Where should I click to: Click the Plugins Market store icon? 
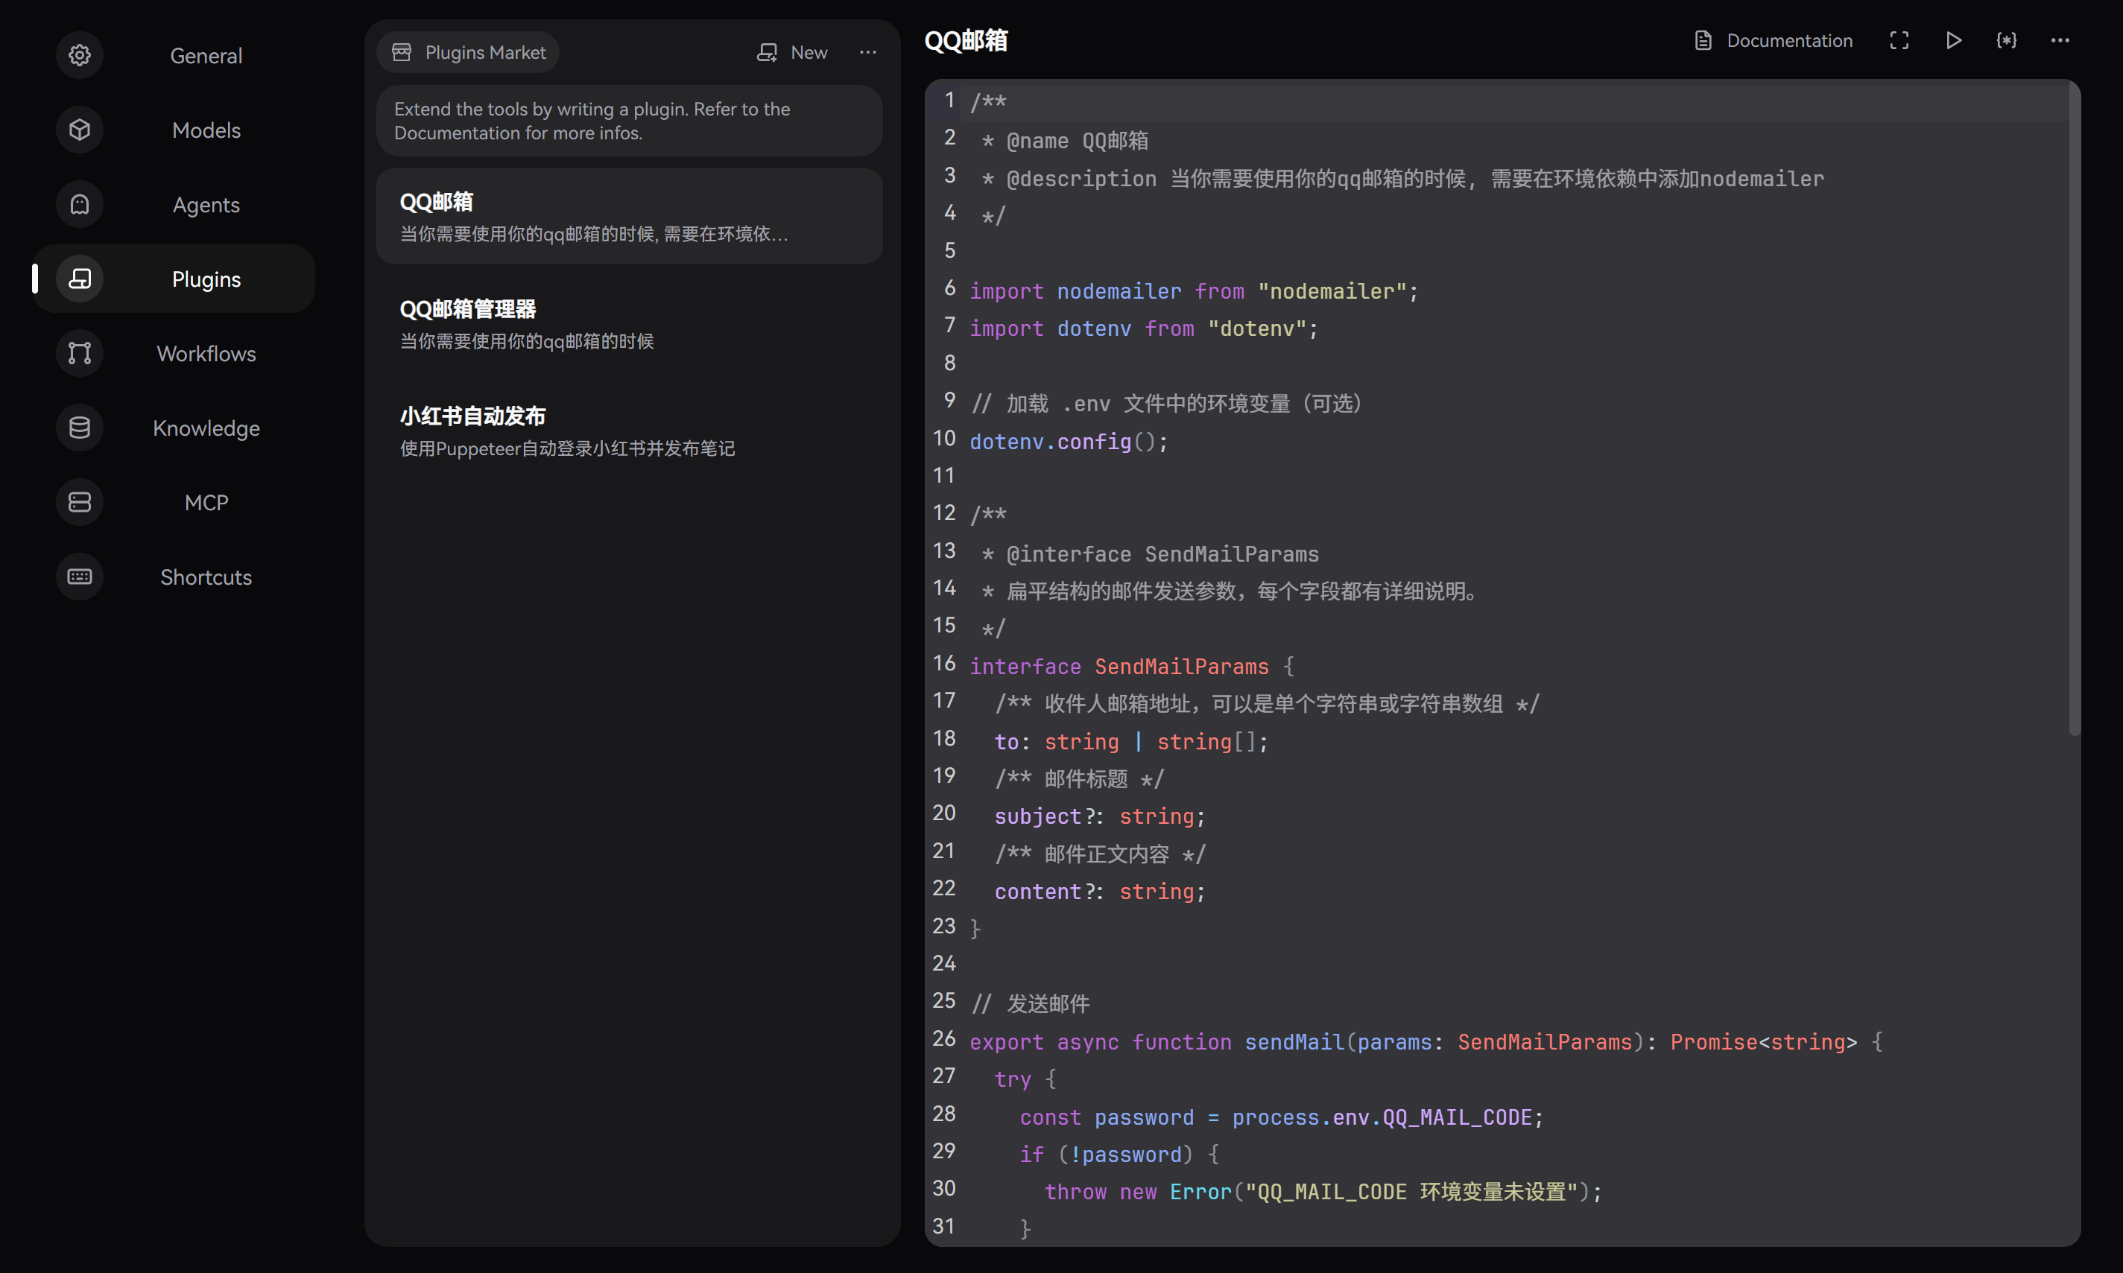pyautogui.click(x=402, y=52)
